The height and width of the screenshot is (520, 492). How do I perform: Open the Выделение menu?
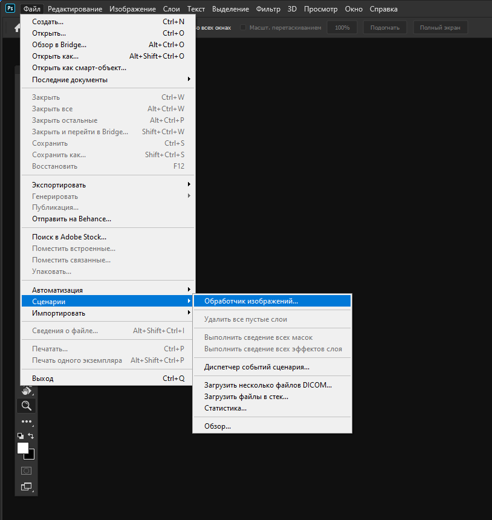tap(230, 9)
